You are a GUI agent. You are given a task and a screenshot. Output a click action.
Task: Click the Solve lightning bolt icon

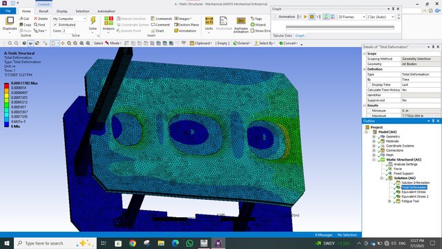93,21
